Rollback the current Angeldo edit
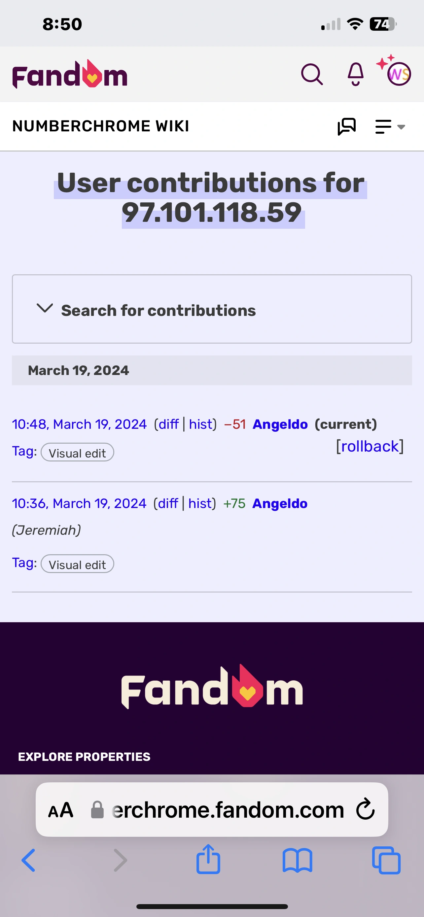 click(370, 446)
